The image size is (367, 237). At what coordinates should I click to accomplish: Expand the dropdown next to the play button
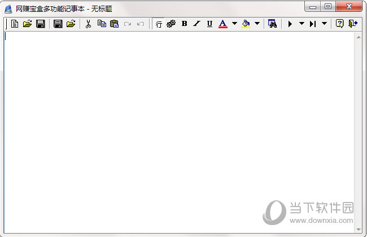302,23
